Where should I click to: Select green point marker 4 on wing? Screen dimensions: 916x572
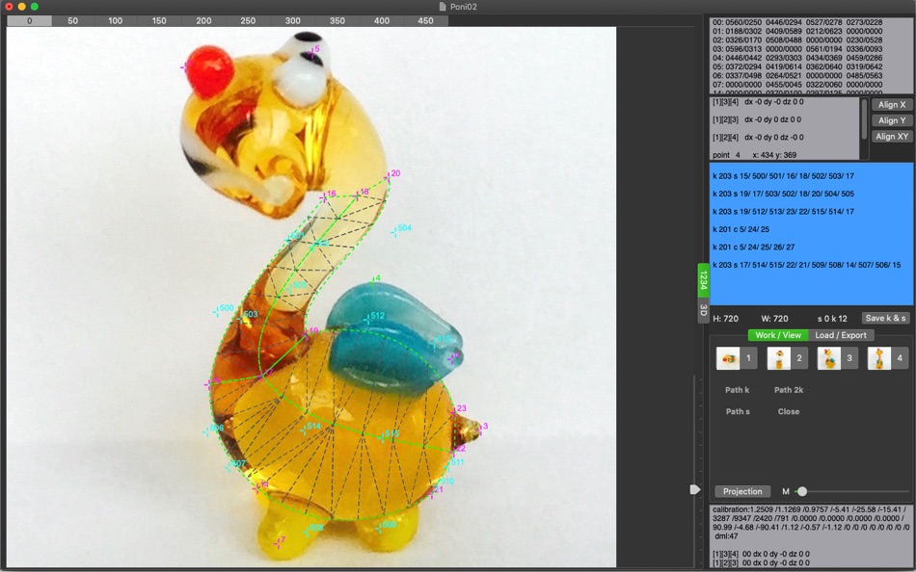click(x=374, y=281)
